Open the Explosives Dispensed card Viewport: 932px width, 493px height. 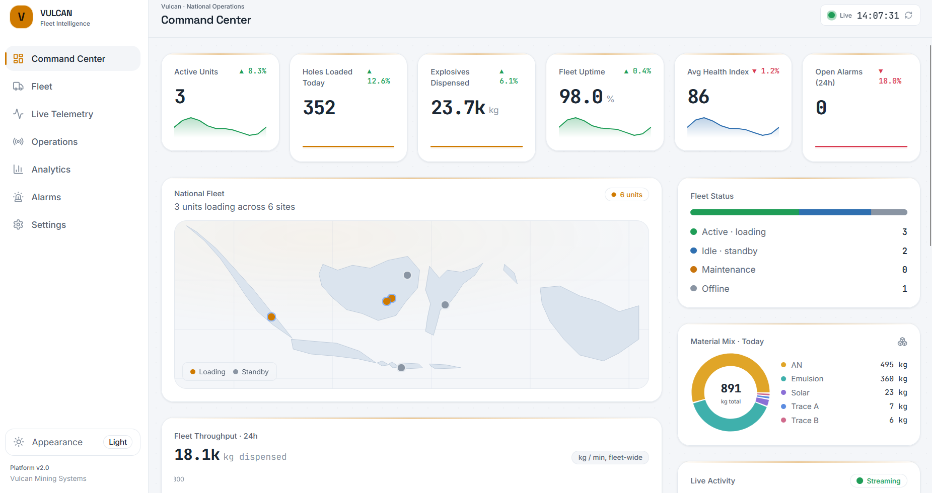click(x=476, y=108)
